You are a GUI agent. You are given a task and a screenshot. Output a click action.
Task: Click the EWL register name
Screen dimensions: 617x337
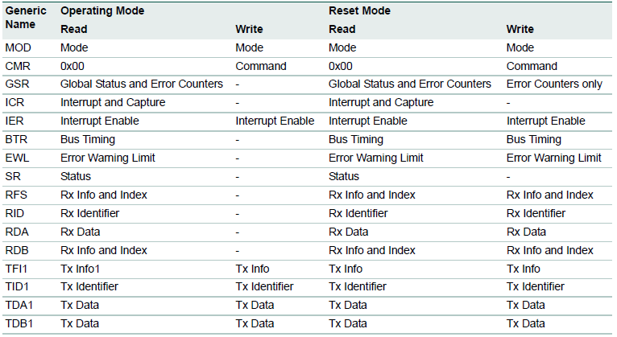tap(18, 158)
